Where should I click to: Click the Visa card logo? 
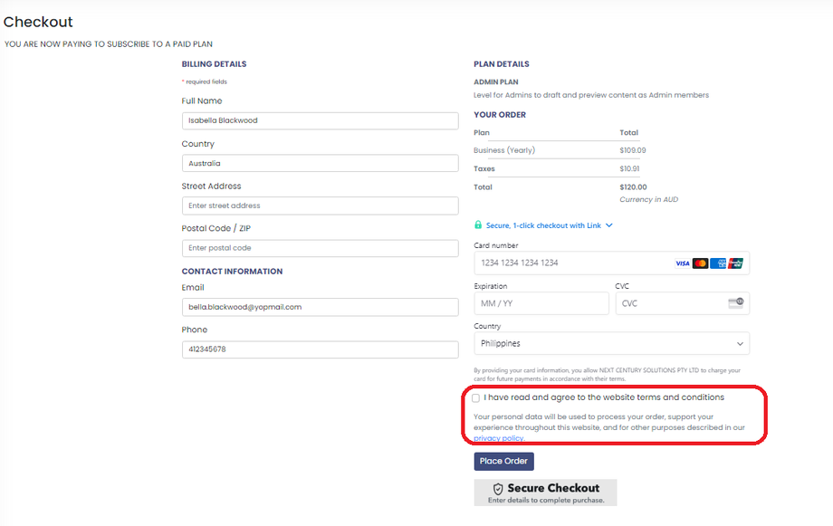(682, 263)
